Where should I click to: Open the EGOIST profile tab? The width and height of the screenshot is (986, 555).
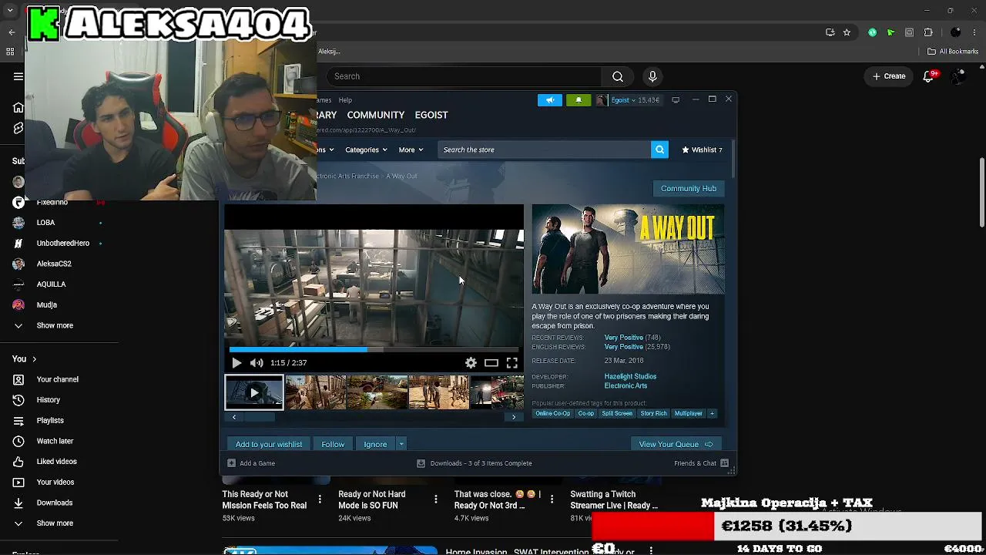pos(431,115)
